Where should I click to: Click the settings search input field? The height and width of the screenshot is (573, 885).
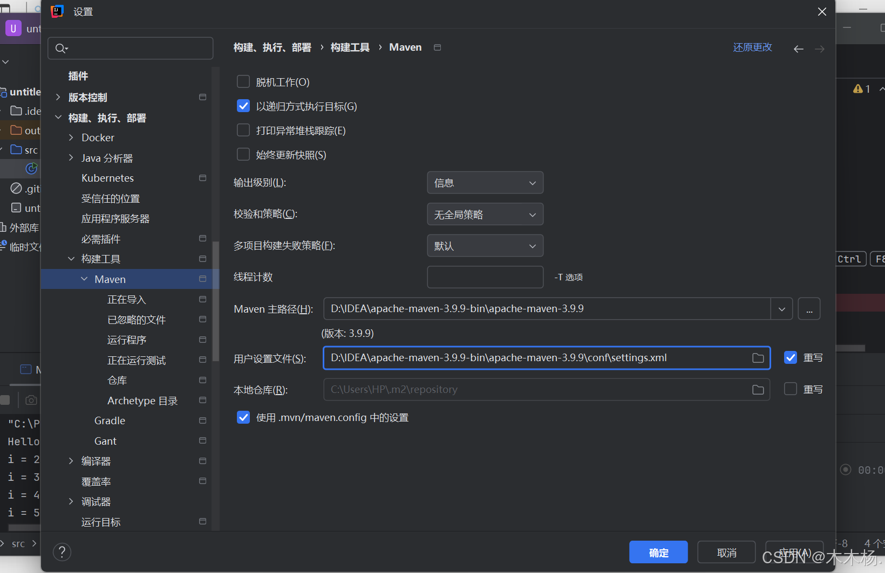click(131, 49)
